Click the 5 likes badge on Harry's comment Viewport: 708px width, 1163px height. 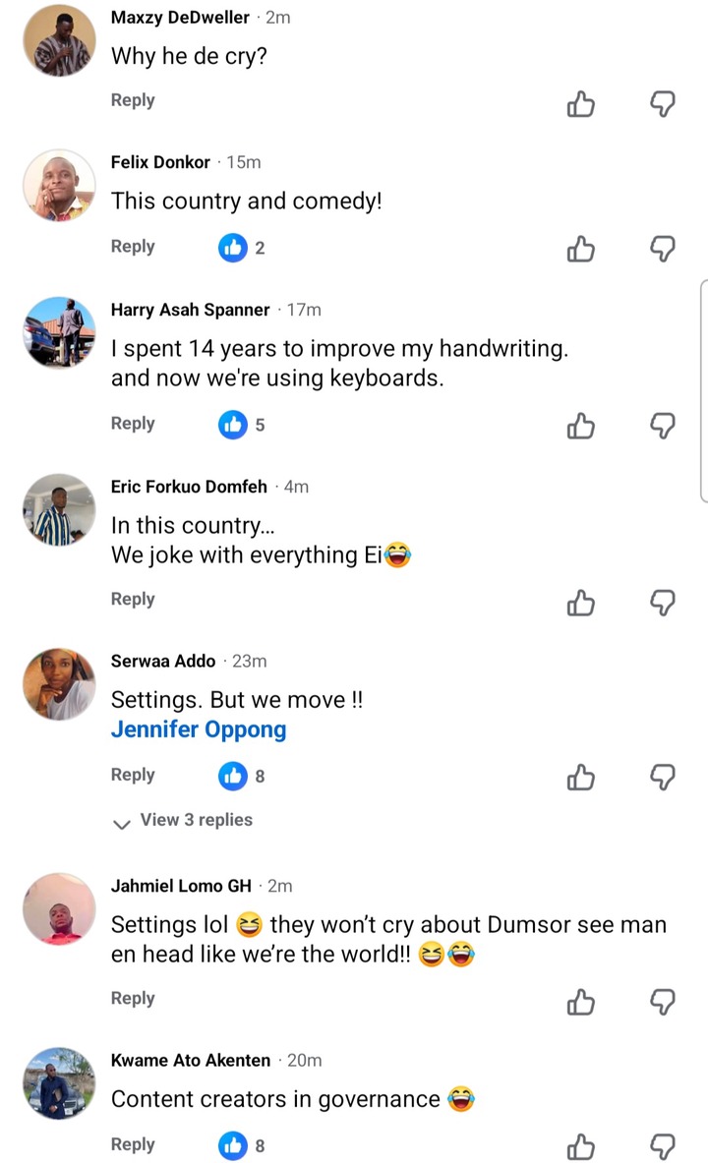click(x=242, y=425)
